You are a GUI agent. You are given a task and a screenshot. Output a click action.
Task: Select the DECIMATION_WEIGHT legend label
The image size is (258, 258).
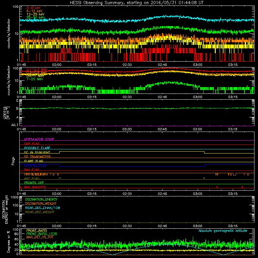[x=41, y=203]
